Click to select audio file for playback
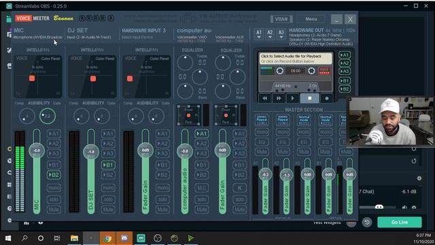 point(296,59)
